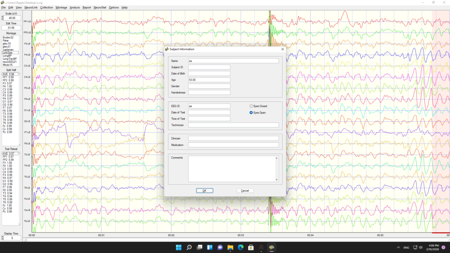Open the Montage menu
Screen dimensions: 450x253
coord(62,7)
